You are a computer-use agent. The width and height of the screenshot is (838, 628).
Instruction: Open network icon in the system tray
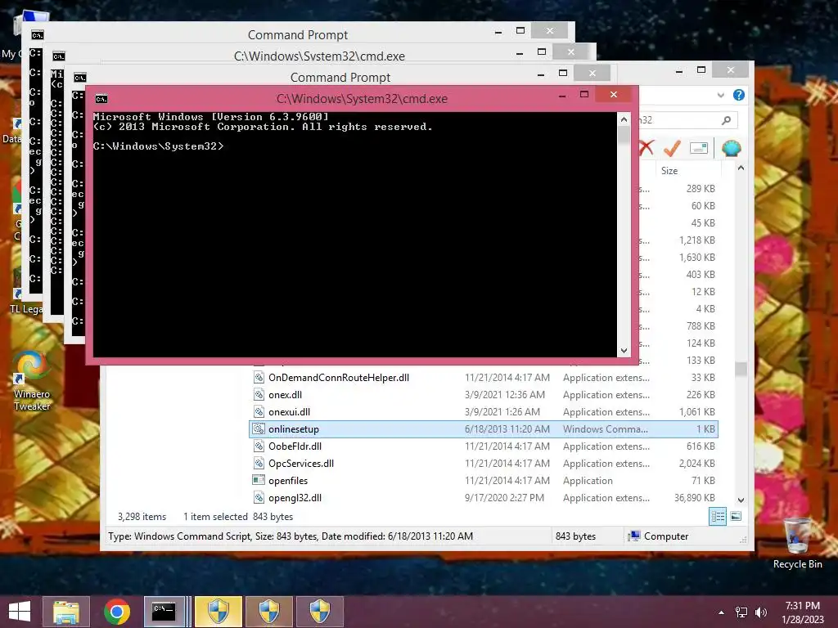tap(741, 612)
